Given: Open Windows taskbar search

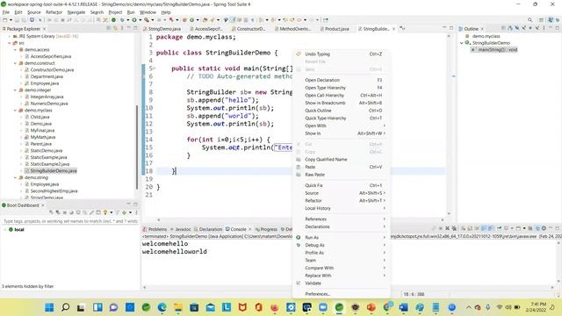Looking at the screenshot, I should coord(65,307).
